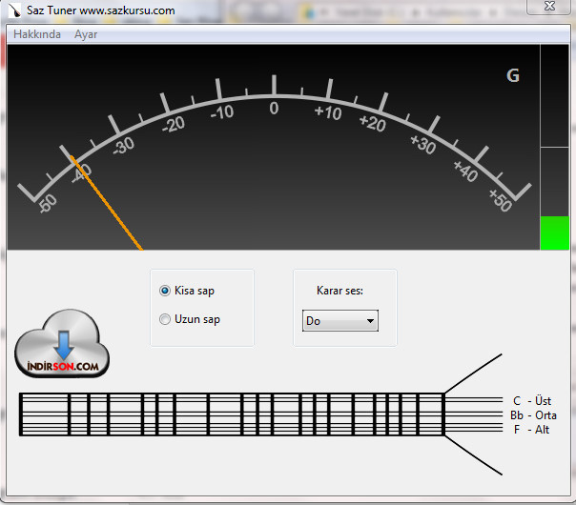Click the +10 mark on the tuner scale
The image size is (576, 505).
click(328, 112)
